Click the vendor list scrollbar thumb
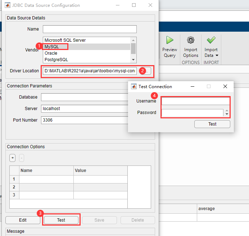 click(x=133, y=49)
